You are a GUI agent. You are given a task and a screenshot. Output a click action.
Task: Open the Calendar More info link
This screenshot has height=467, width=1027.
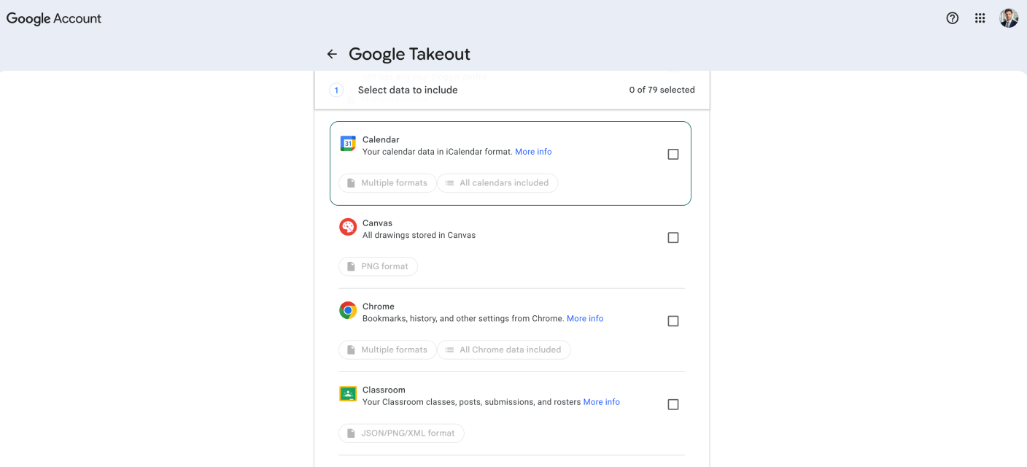pos(533,152)
